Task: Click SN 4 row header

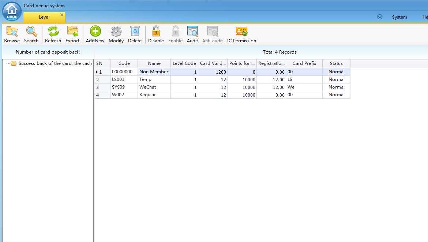Action: tap(102, 95)
